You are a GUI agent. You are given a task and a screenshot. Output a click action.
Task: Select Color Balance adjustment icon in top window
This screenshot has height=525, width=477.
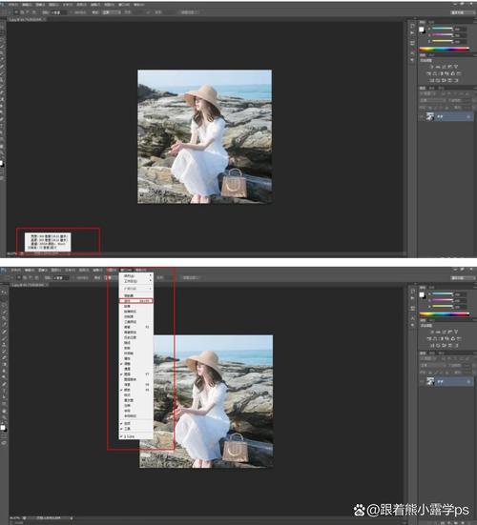pos(434,73)
